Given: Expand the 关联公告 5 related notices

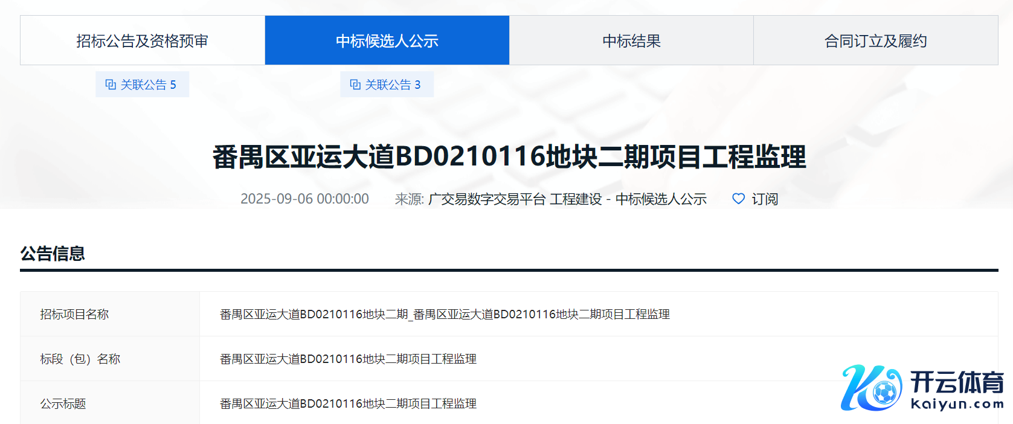Looking at the screenshot, I should pyautogui.click(x=149, y=85).
